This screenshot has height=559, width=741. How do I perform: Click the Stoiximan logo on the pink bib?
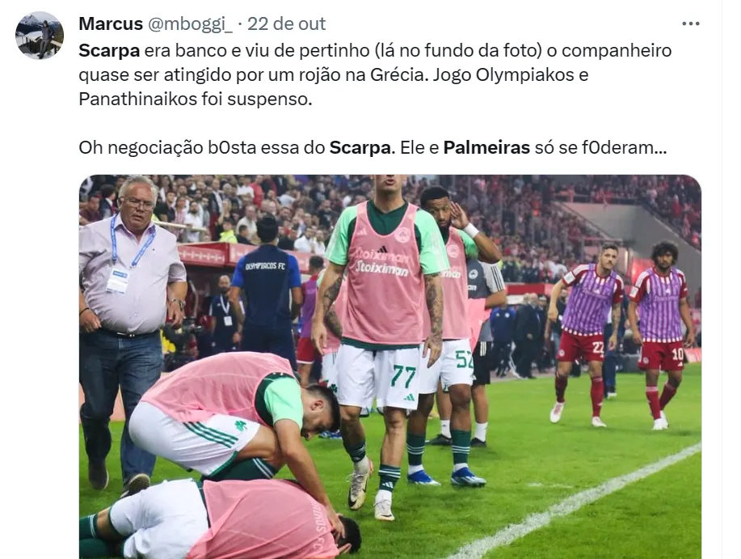(x=382, y=263)
